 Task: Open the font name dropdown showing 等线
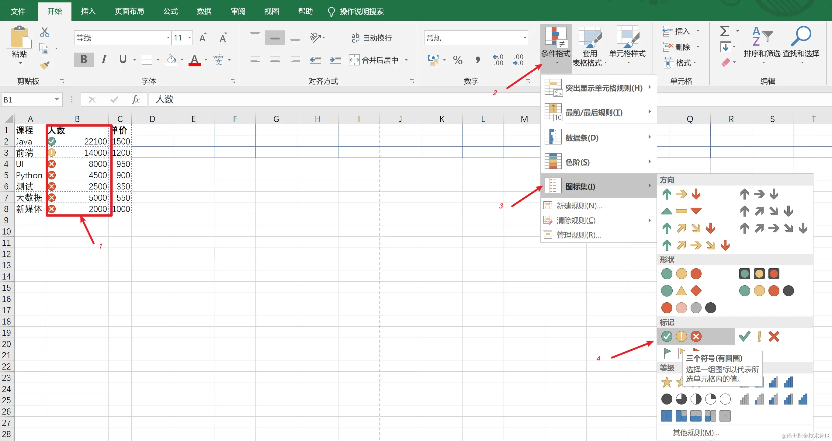click(168, 38)
